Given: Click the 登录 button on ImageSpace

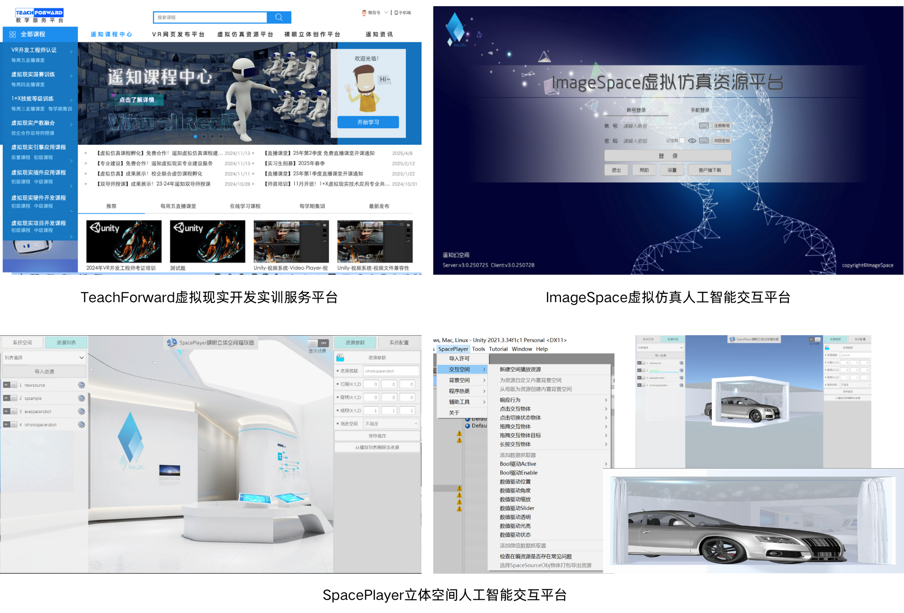Looking at the screenshot, I should [x=668, y=156].
